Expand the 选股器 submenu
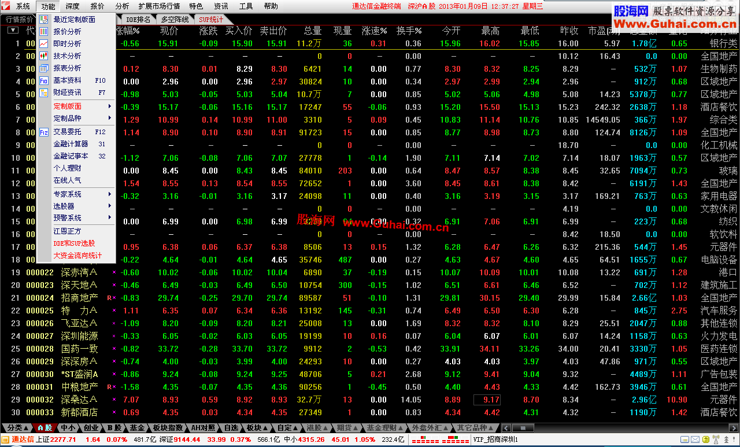The width and height of the screenshot is (740, 447). [76, 206]
